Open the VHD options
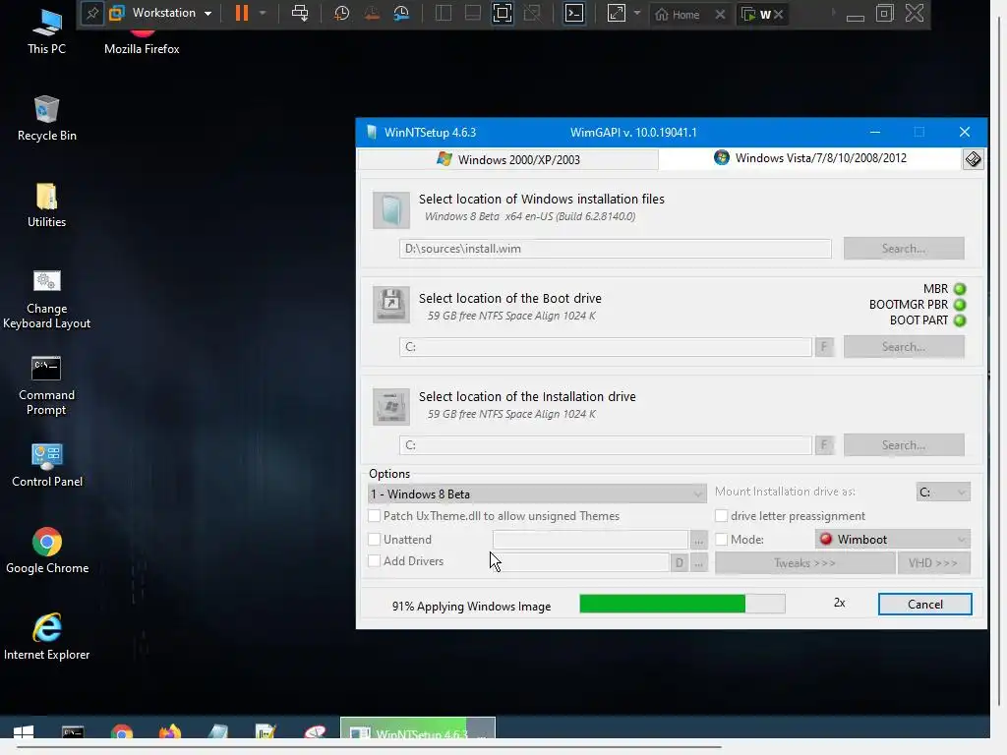The image size is (1007, 755). tap(933, 563)
